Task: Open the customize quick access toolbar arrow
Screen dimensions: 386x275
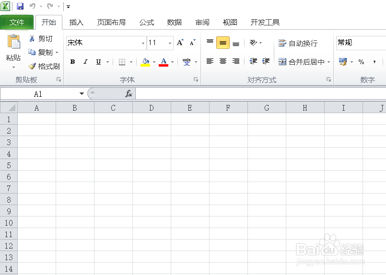Action: click(68, 7)
